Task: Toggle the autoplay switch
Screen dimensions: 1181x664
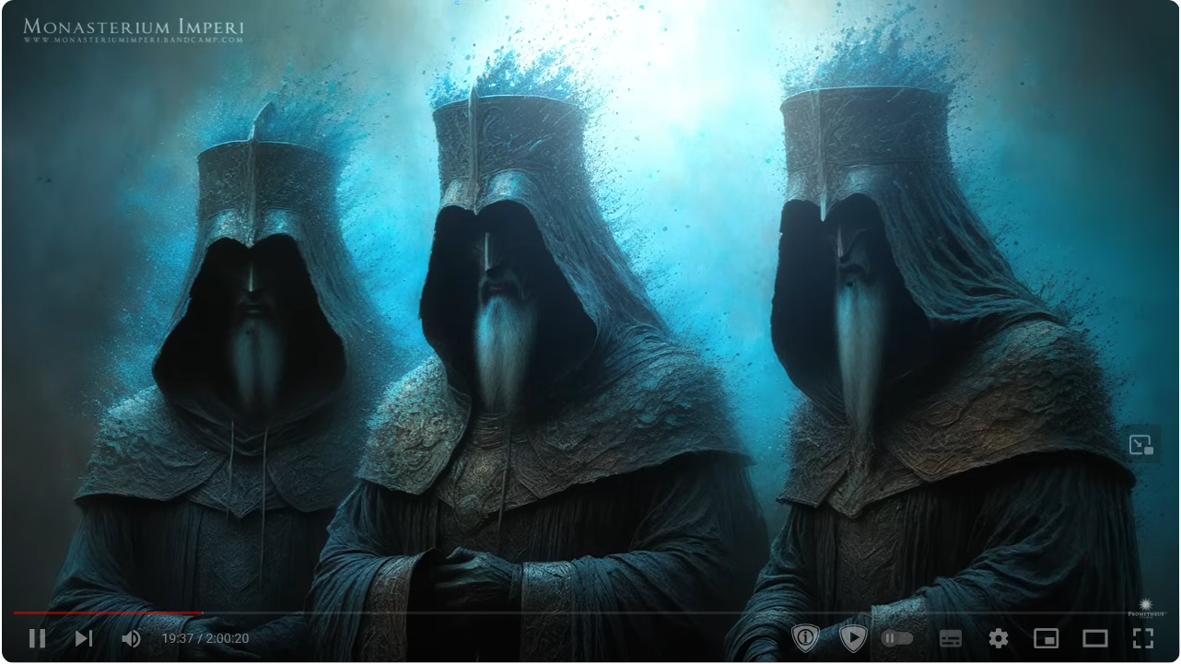Action: [x=897, y=638]
